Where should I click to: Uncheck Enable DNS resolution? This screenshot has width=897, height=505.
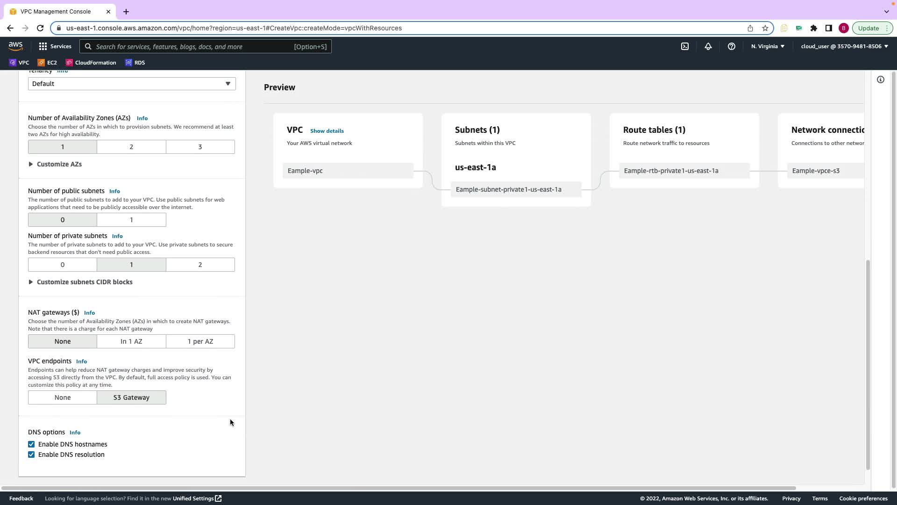pyautogui.click(x=31, y=454)
